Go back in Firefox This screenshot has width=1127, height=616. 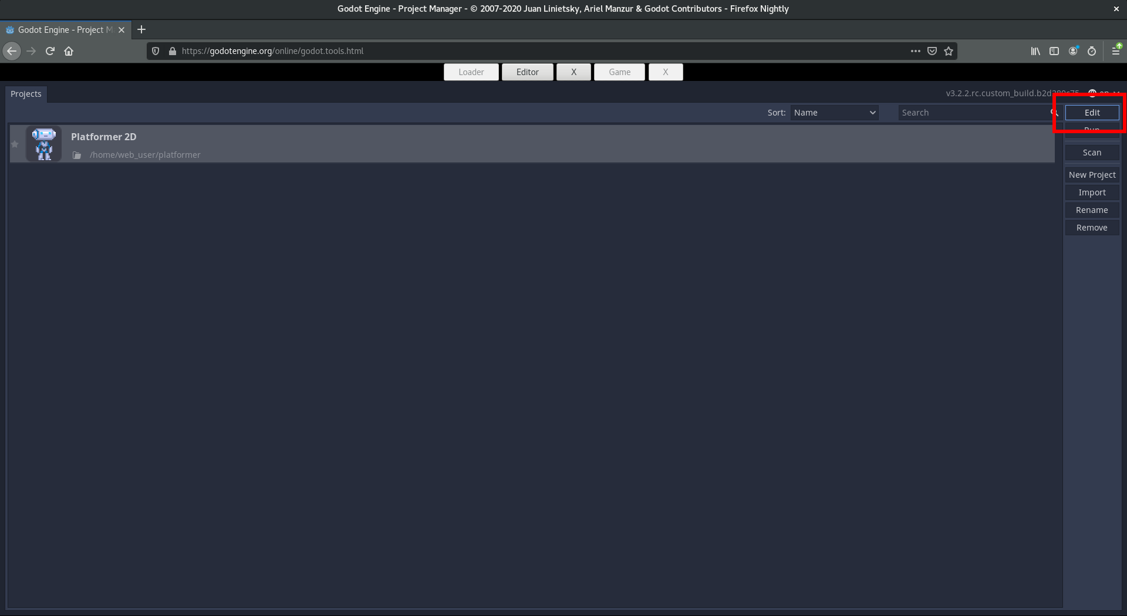point(12,51)
